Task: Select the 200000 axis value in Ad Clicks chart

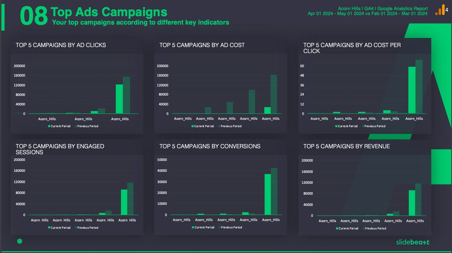Action: [x=19, y=66]
